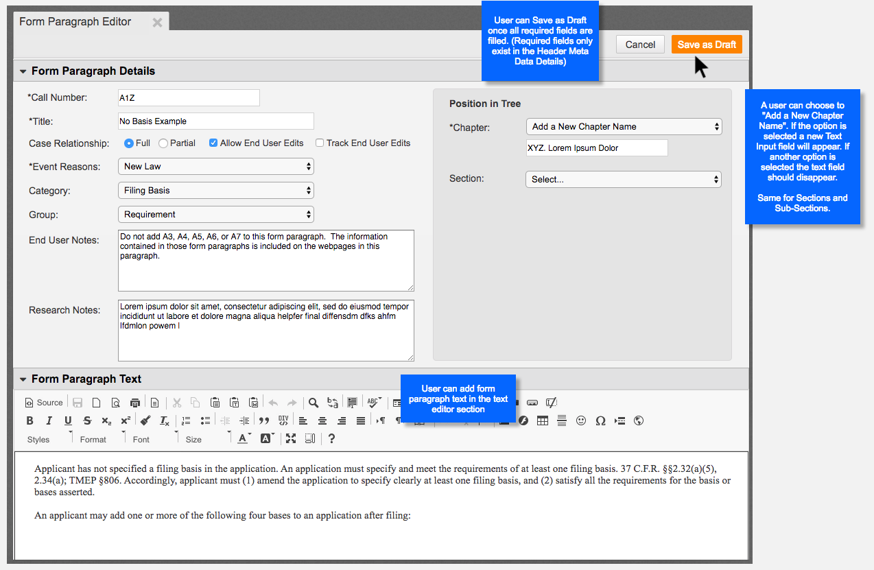
Task: Click Paste from Word icon
Action: tap(253, 403)
